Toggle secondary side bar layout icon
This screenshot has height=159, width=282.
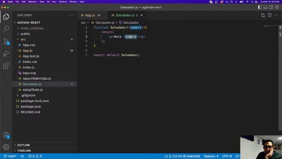(271, 7)
